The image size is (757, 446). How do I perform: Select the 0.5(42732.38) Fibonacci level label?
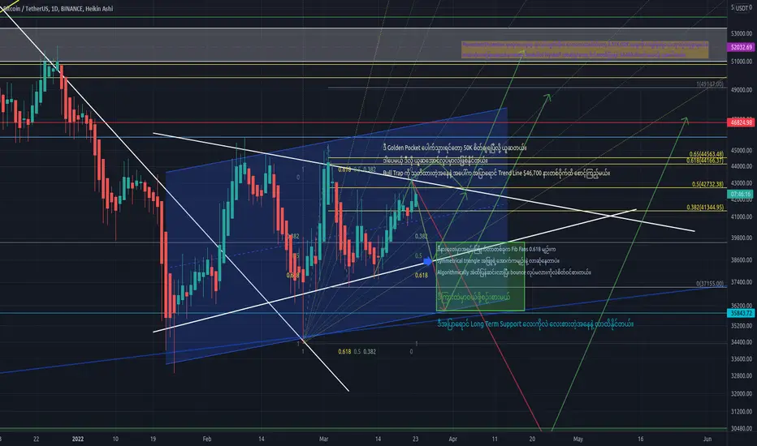[707, 184]
